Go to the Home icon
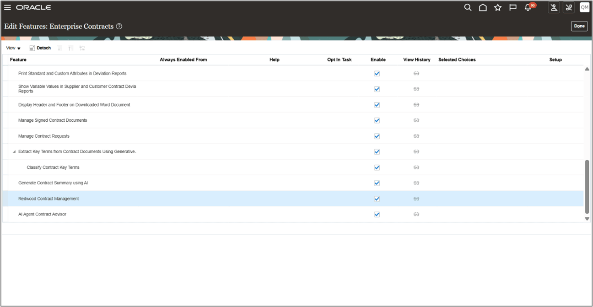Screen dimensions: 593x307 (483, 7)
